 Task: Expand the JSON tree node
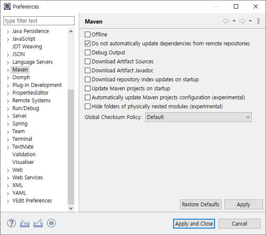click(8, 55)
